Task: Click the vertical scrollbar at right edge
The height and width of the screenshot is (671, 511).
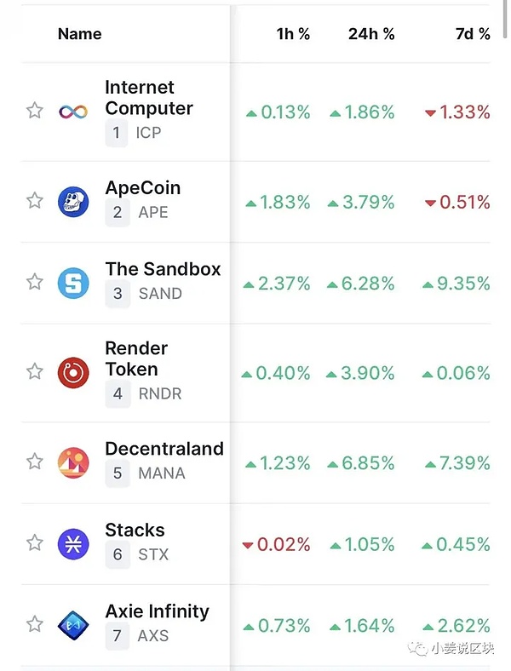Action: tap(506, 20)
